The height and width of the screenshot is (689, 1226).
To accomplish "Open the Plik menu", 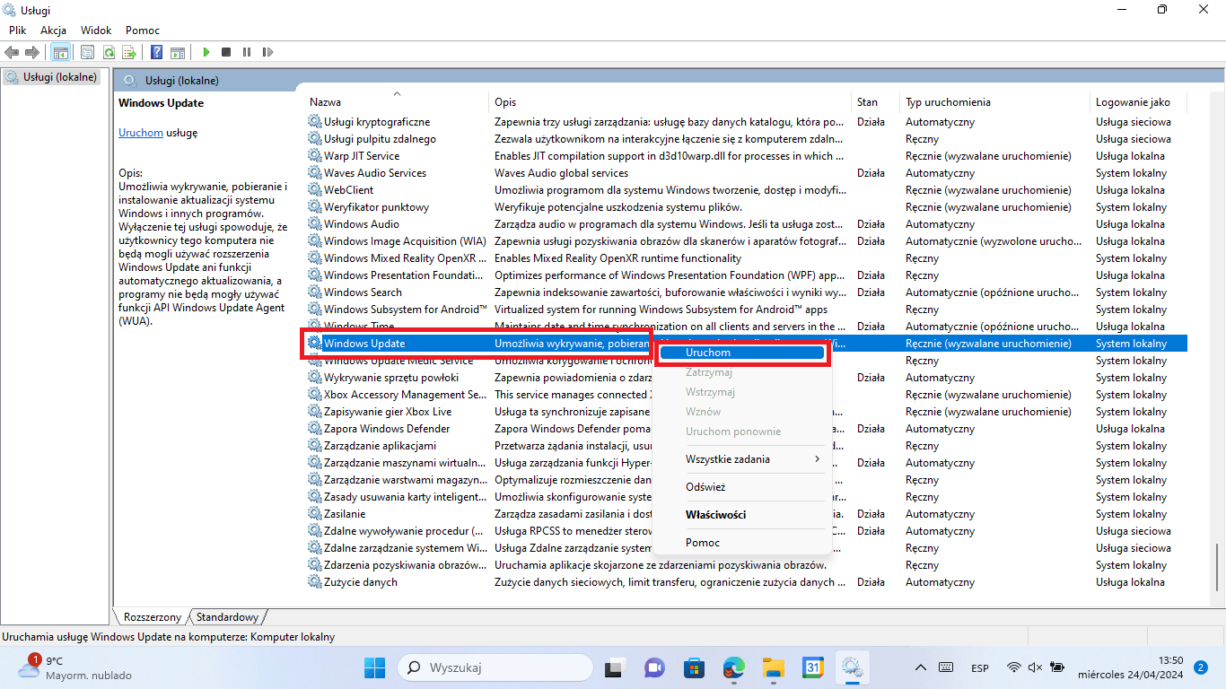I will point(18,31).
